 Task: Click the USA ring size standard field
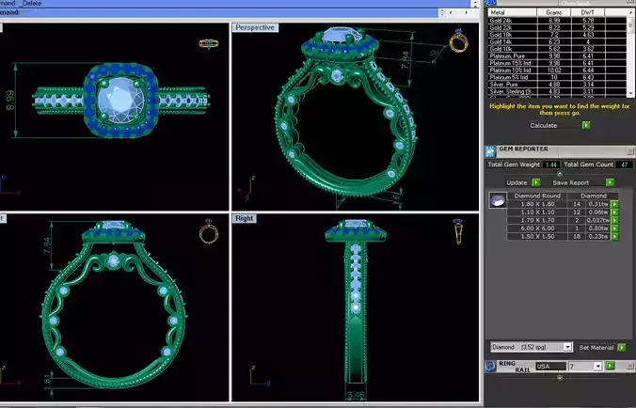tap(550, 367)
